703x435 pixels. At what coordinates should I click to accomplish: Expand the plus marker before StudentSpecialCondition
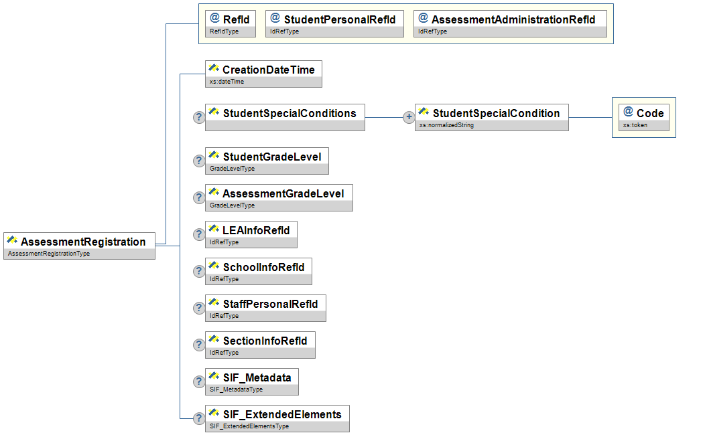(409, 117)
